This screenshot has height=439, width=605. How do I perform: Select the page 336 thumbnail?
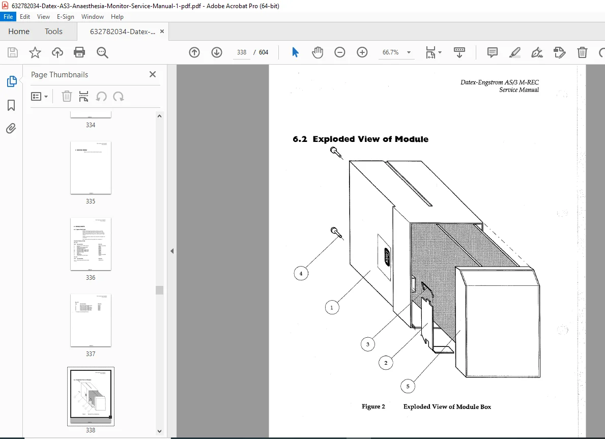(x=91, y=244)
